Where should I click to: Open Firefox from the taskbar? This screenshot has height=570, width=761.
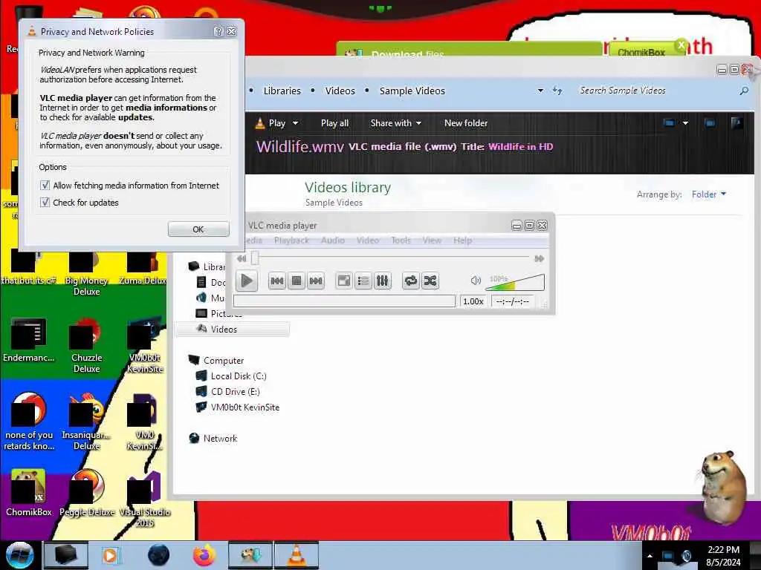(204, 555)
